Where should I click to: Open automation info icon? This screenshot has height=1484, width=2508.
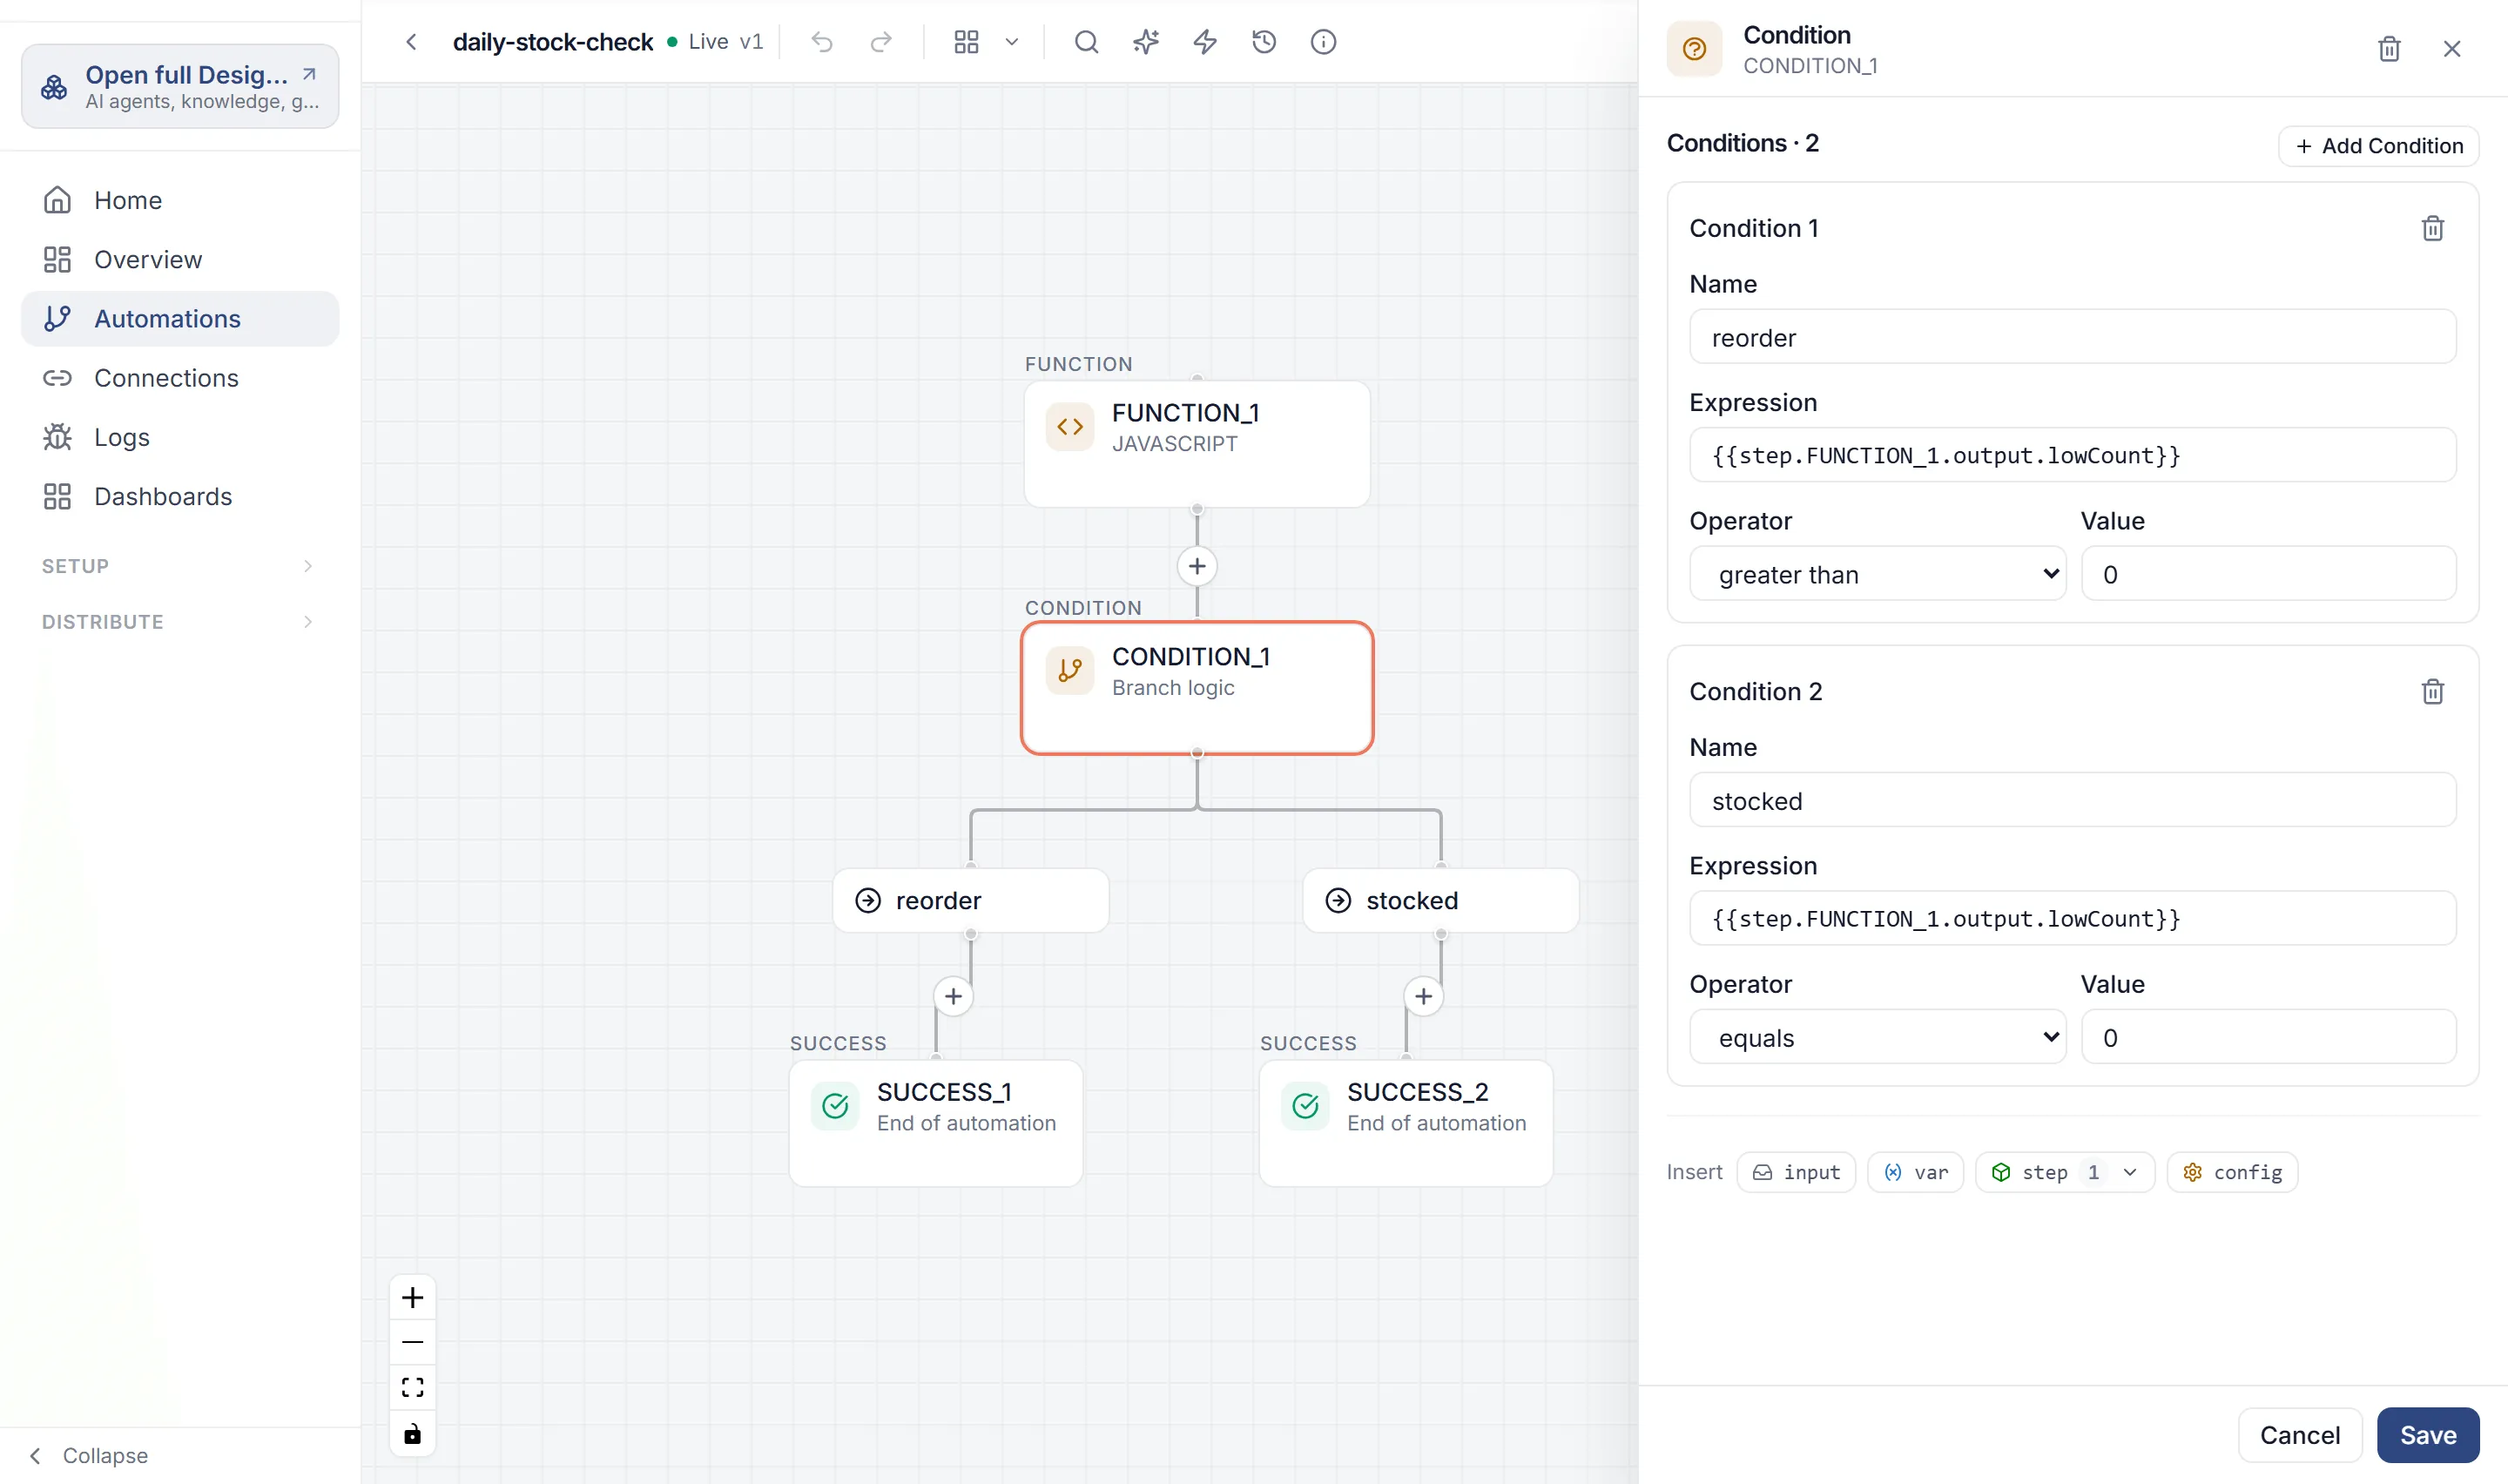1324,42
